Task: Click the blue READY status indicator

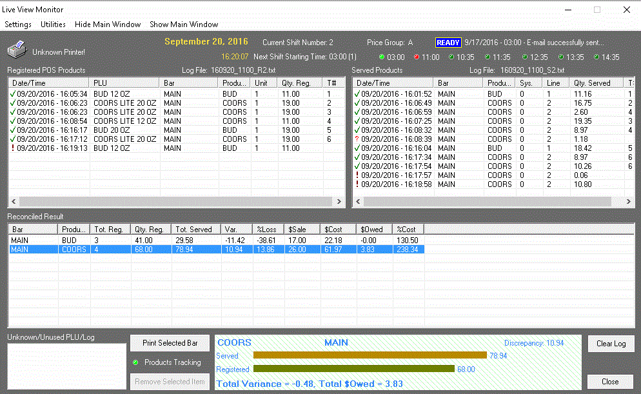Action: pyautogui.click(x=448, y=43)
